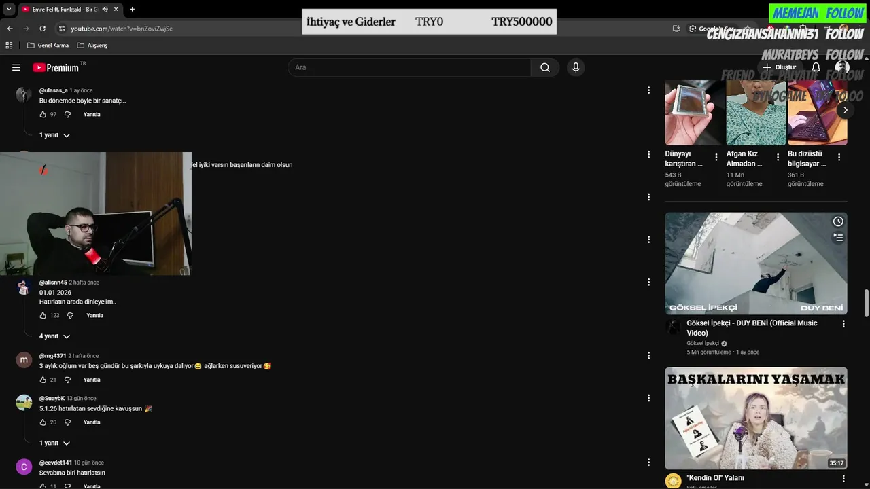Reply to the @alisnn45 comment
The width and height of the screenshot is (870, 489).
pyautogui.click(x=95, y=316)
